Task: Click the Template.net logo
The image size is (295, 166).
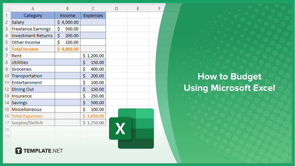Action: [39, 151]
